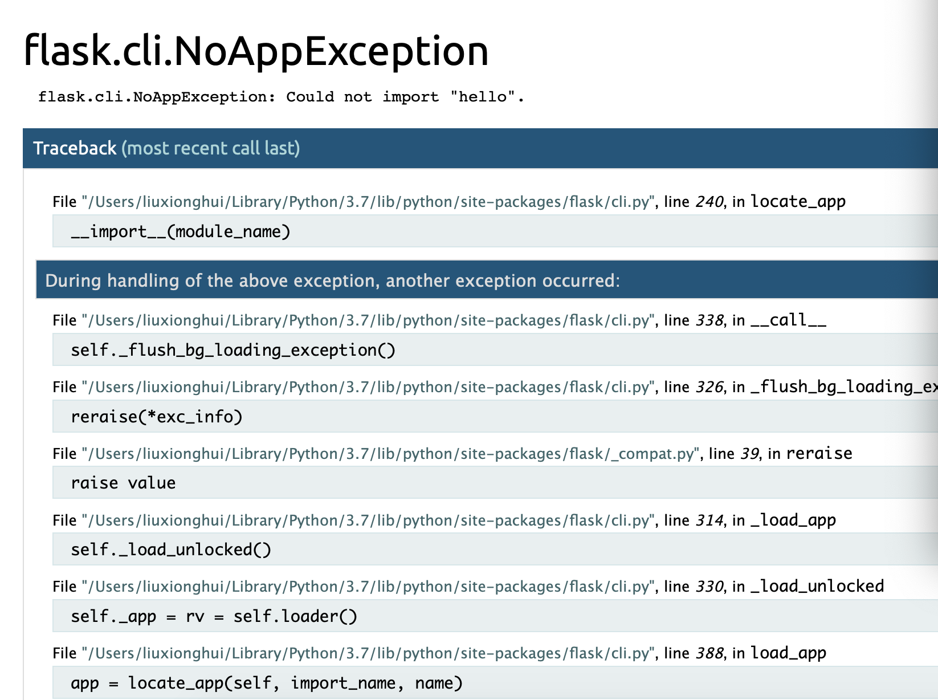Click the self._load_unlocked() code line
The height and width of the screenshot is (700, 938).
[x=495, y=550]
